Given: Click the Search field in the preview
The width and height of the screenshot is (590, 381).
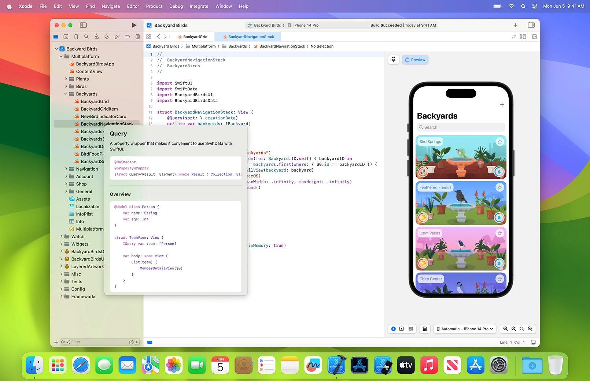Looking at the screenshot, I should point(461,127).
